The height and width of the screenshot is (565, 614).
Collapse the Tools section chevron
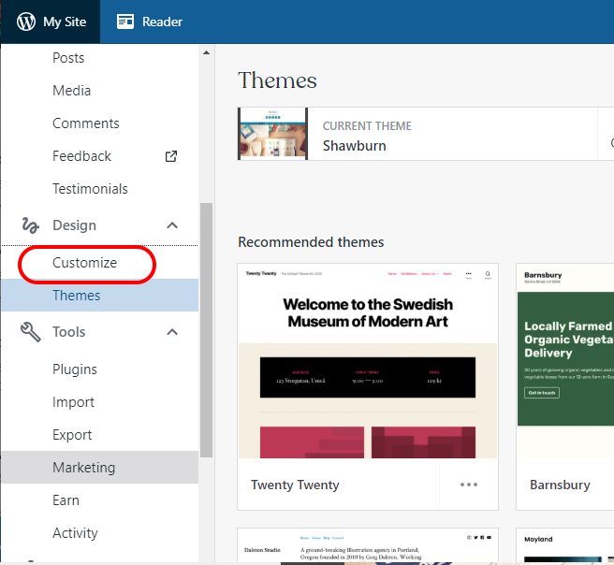172,332
